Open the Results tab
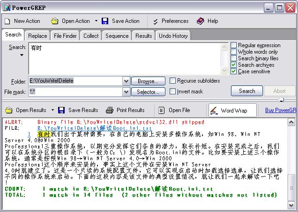Image resolution: width=298 pixels, height=212 pixels. click(x=144, y=36)
